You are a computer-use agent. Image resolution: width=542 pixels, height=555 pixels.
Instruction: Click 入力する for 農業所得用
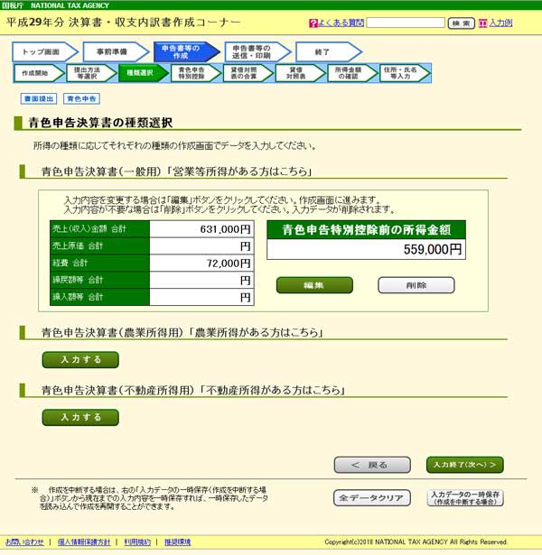coord(80,360)
